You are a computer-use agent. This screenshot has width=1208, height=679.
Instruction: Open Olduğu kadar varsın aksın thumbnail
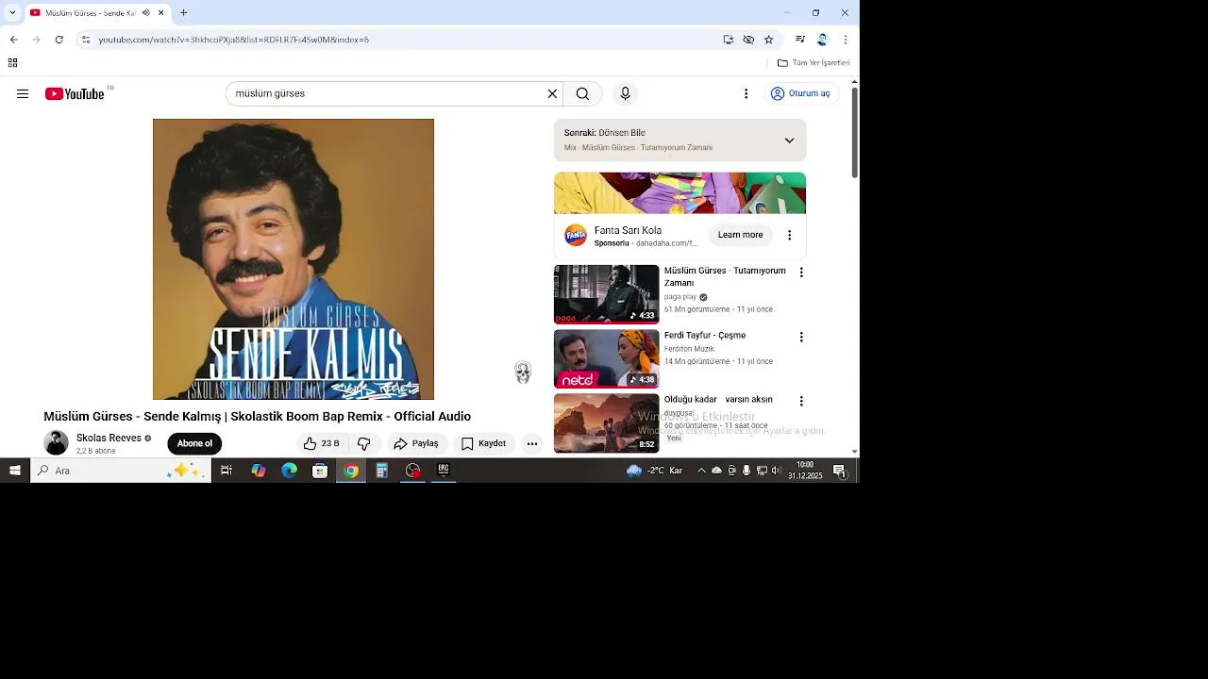tap(606, 422)
